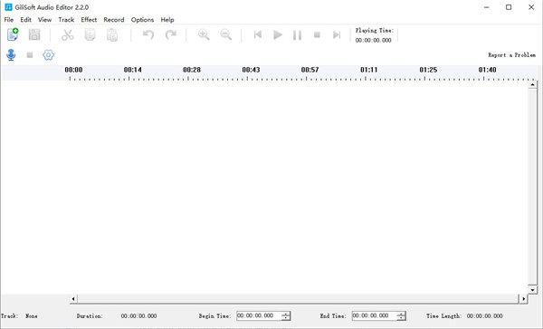The image size is (543, 329).
Task: Start playback with the play button
Action: [278, 34]
